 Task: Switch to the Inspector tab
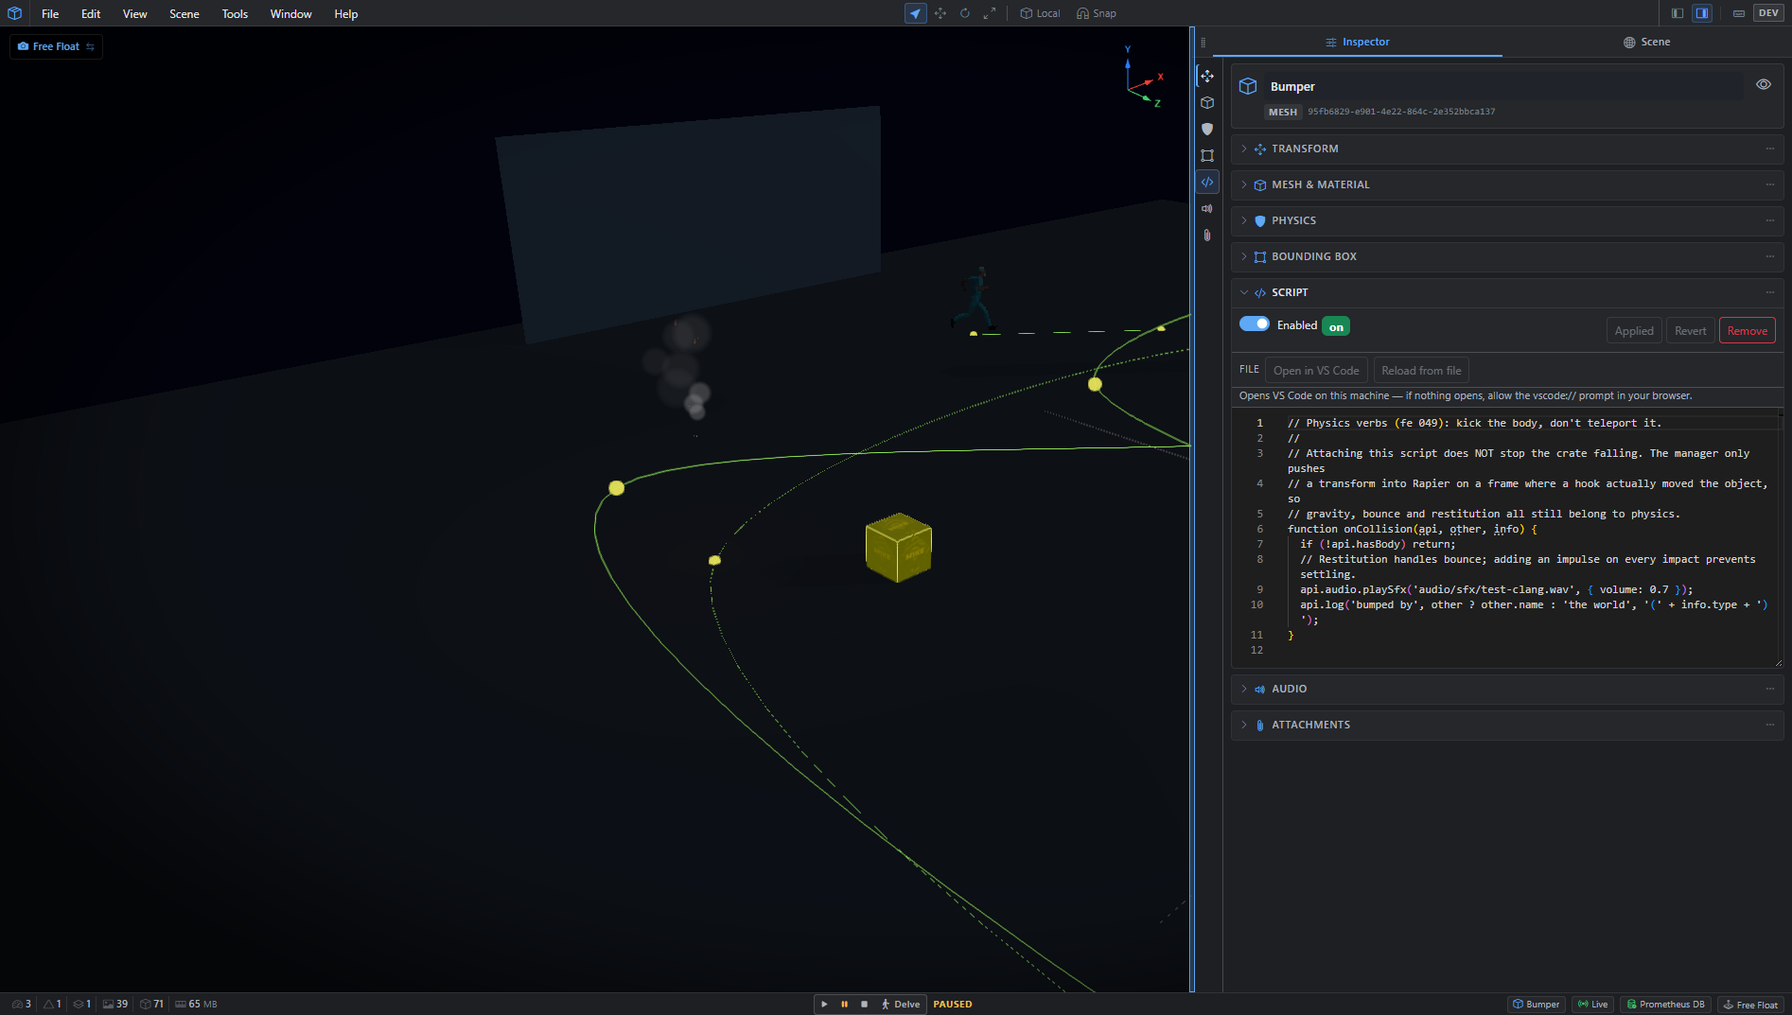click(1358, 42)
